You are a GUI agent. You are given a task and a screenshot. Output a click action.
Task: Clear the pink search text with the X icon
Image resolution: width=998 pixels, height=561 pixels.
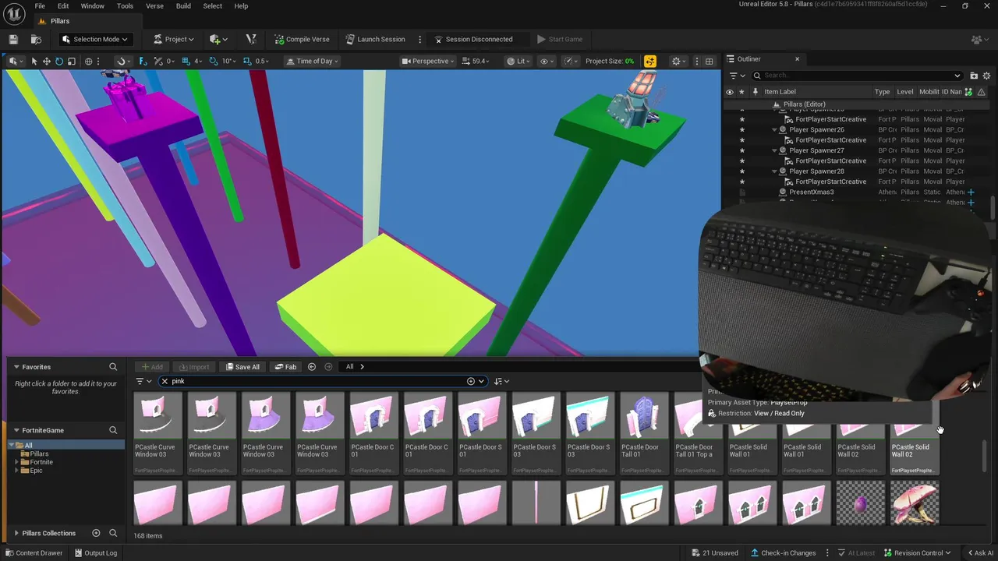(x=165, y=381)
